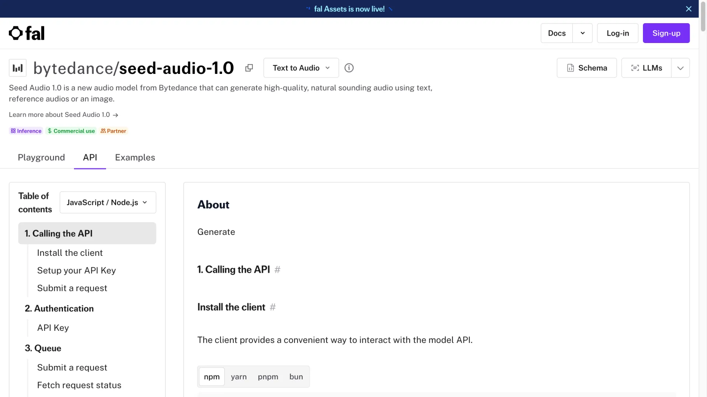Click the fal logo
Viewport: 707px width, 397px height.
click(27, 33)
